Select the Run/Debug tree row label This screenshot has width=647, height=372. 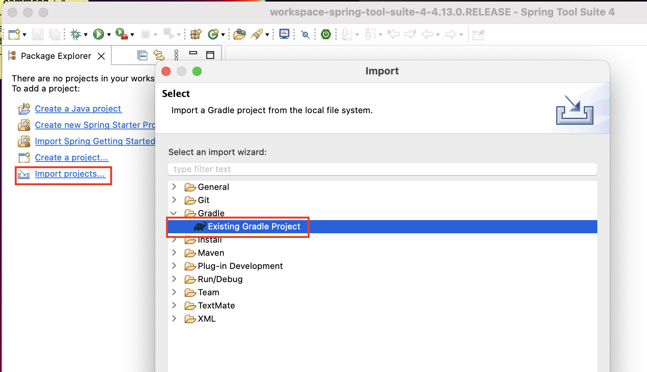(x=220, y=279)
